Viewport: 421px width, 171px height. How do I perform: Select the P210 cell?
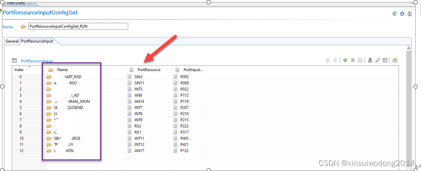click(x=185, y=114)
